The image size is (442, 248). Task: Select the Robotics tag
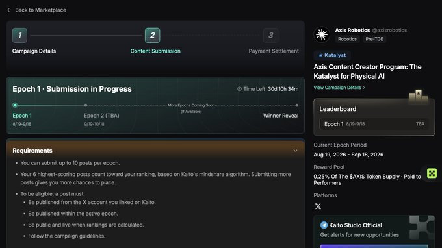point(347,39)
